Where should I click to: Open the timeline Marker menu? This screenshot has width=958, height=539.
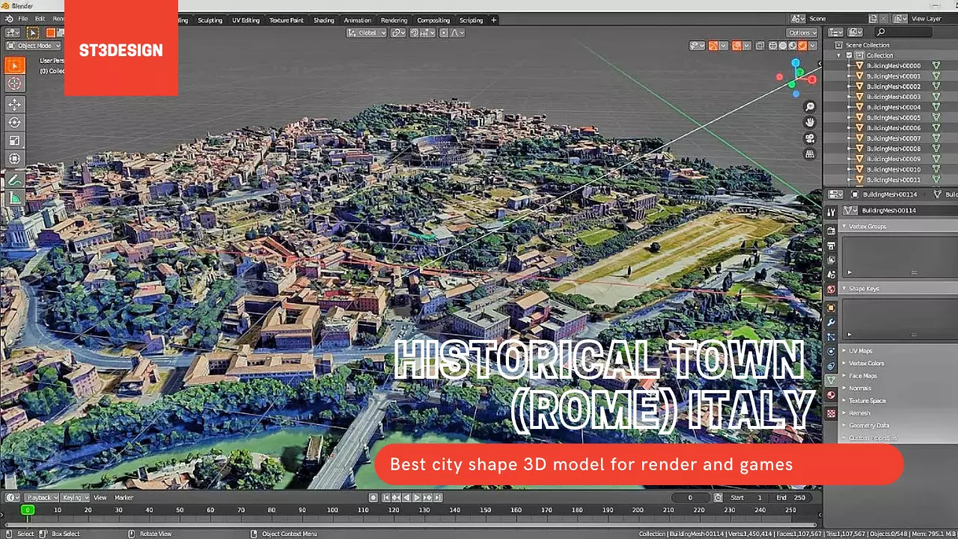(x=123, y=497)
